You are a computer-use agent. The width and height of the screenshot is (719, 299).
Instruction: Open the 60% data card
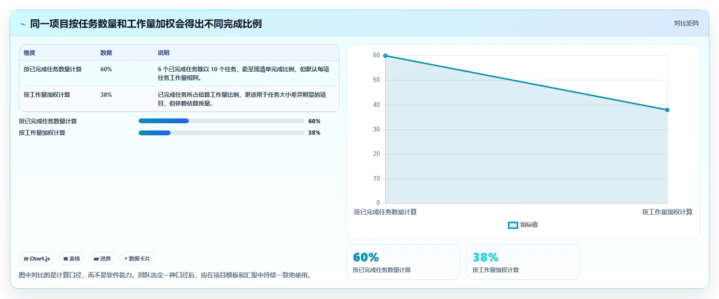click(403, 262)
